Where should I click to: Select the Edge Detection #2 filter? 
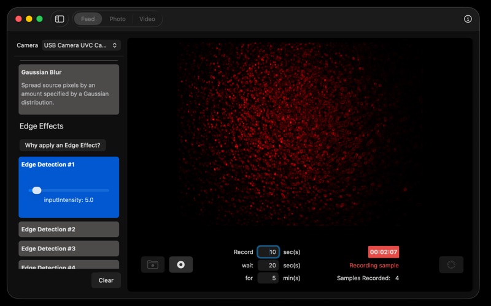pos(69,229)
